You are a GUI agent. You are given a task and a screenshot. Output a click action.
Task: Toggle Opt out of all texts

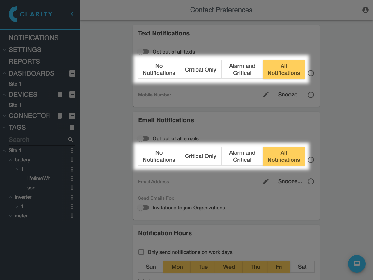click(144, 52)
